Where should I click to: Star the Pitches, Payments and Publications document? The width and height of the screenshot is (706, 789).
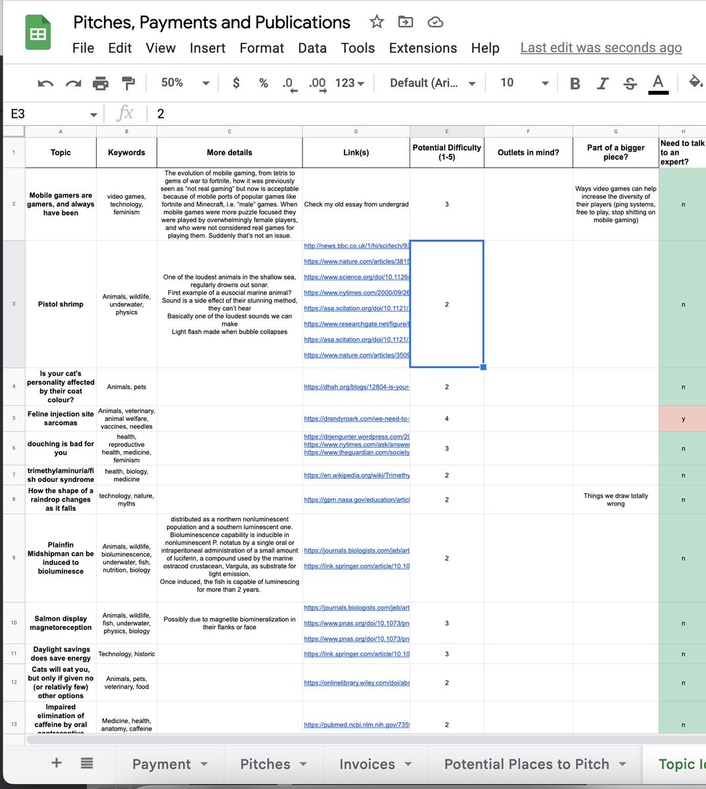click(x=377, y=22)
